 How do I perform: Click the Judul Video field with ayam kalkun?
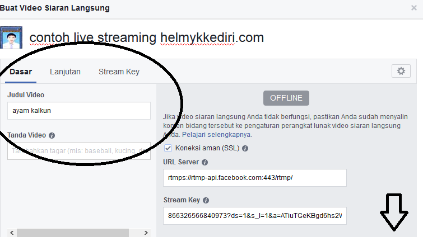tap(79, 111)
